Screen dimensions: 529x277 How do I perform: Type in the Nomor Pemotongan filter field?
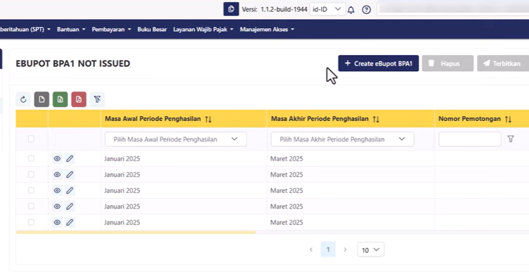coord(470,139)
